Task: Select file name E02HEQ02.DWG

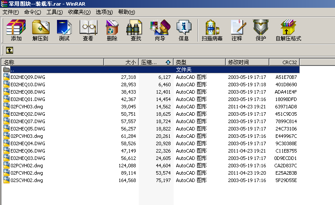Action: tap(28, 114)
